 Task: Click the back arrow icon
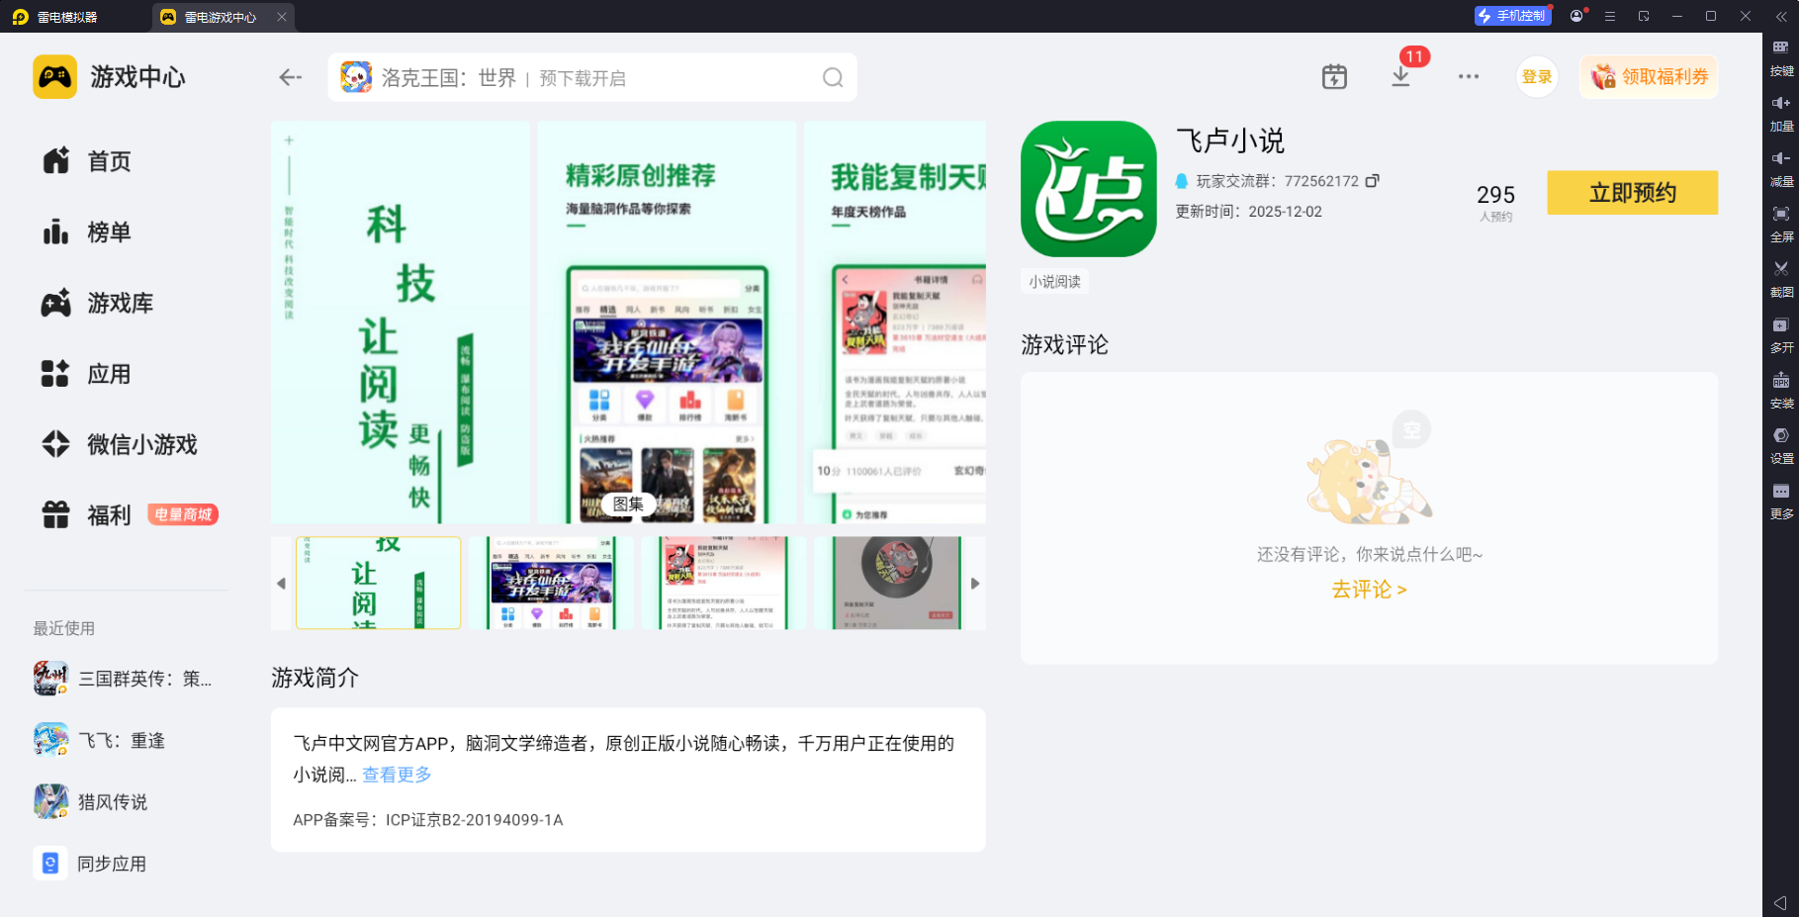(290, 77)
